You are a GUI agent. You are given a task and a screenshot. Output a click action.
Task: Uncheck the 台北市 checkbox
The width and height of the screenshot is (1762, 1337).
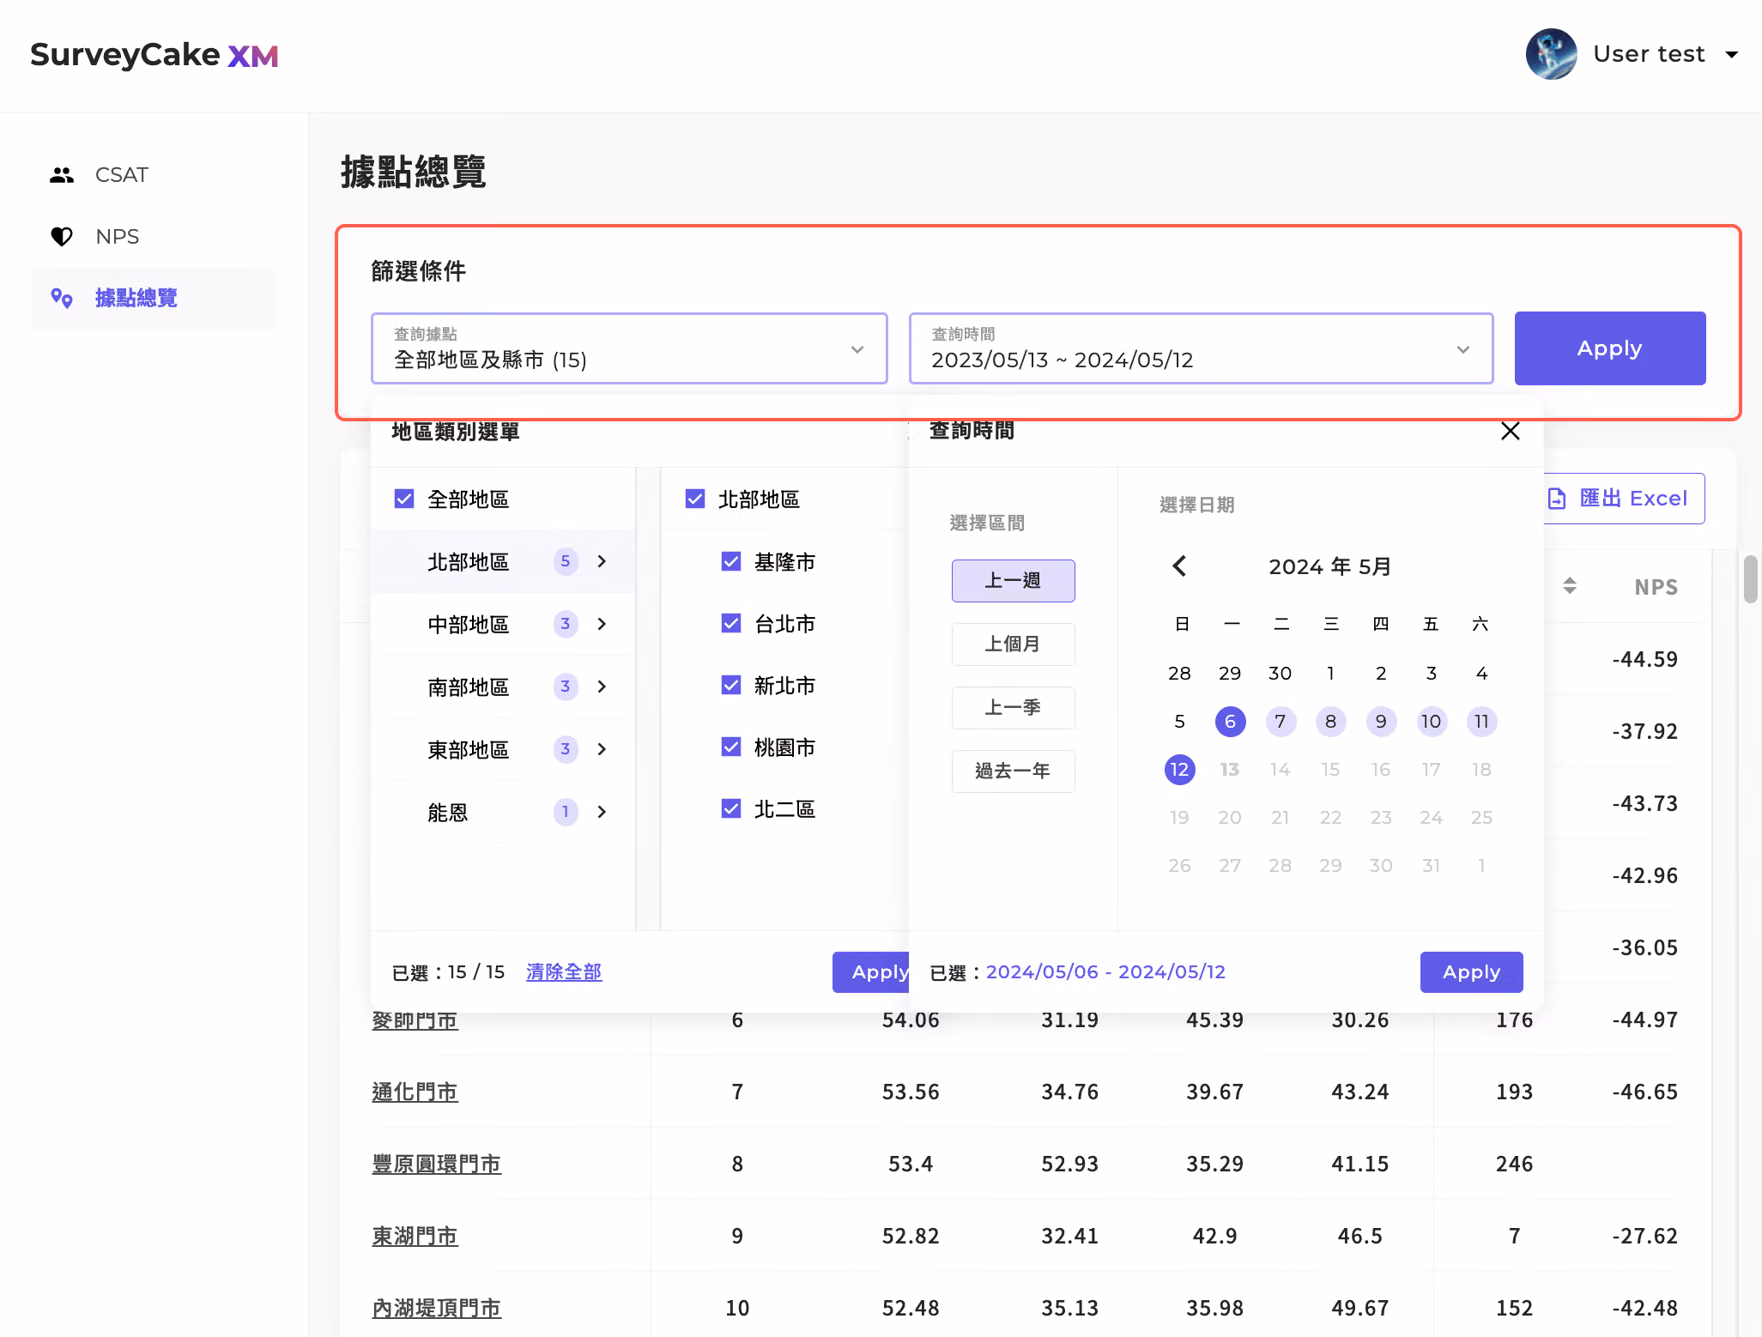point(731,623)
